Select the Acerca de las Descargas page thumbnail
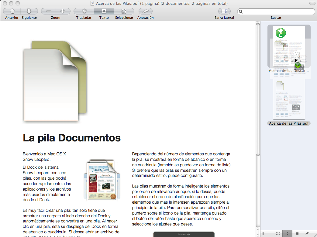The height and width of the screenshot is (237, 317). [x=289, y=46]
